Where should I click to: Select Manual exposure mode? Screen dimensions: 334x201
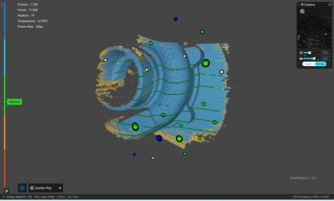coord(320,64)
